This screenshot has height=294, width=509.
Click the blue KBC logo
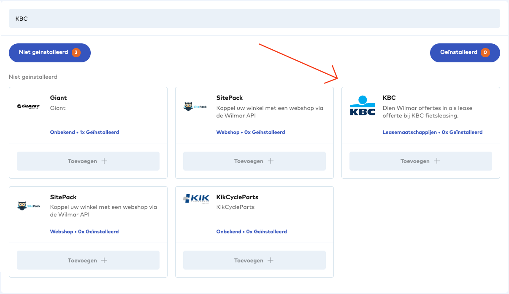362,106
